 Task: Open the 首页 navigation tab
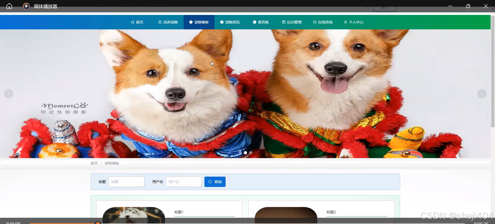137,22
